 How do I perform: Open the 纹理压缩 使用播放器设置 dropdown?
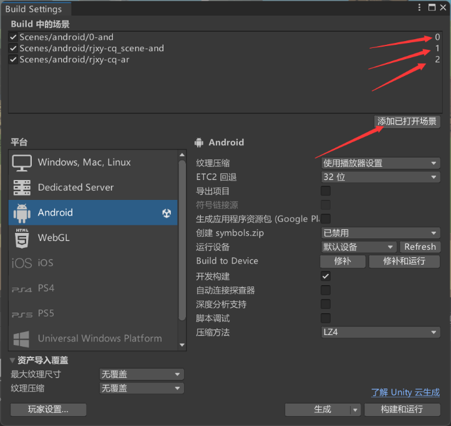point(381,163)
